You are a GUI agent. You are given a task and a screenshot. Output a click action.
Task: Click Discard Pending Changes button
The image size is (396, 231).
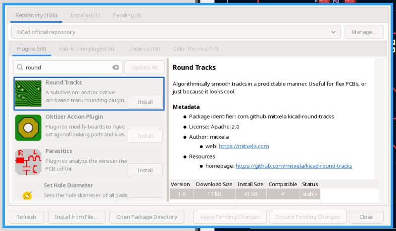pos(307,217)
